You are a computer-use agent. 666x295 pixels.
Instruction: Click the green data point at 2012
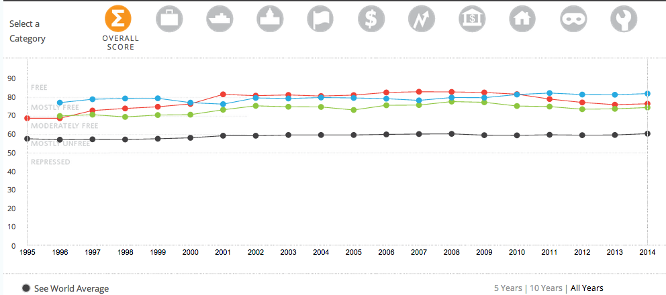click(582, 109)
